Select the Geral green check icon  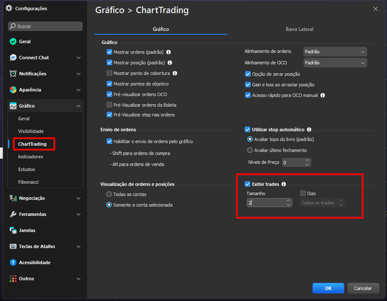pos(13,41)
